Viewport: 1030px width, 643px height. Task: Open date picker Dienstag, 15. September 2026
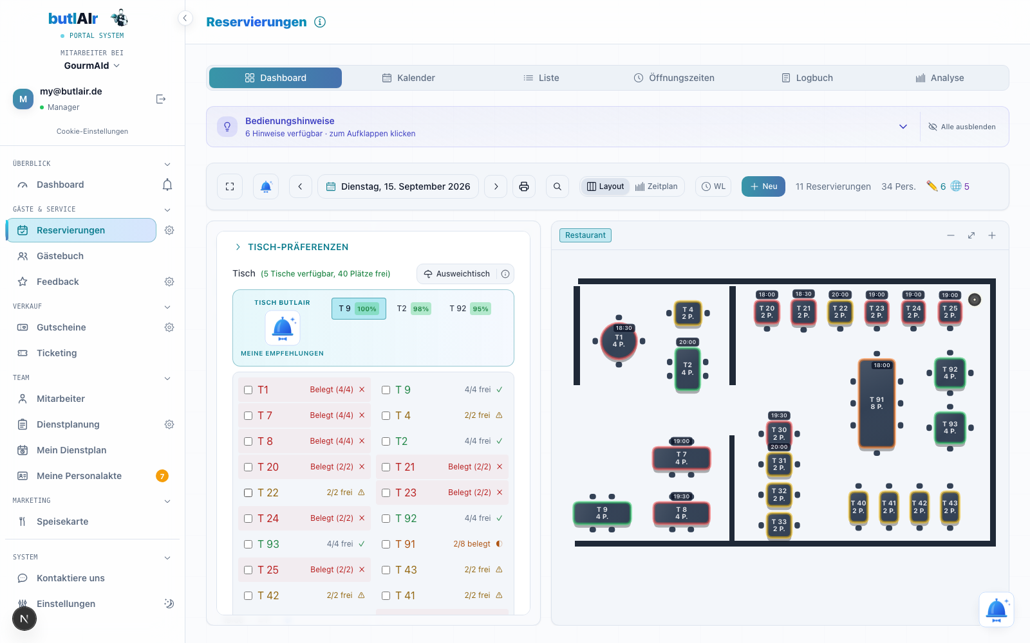pyautogui.click(x=398, y=186)
